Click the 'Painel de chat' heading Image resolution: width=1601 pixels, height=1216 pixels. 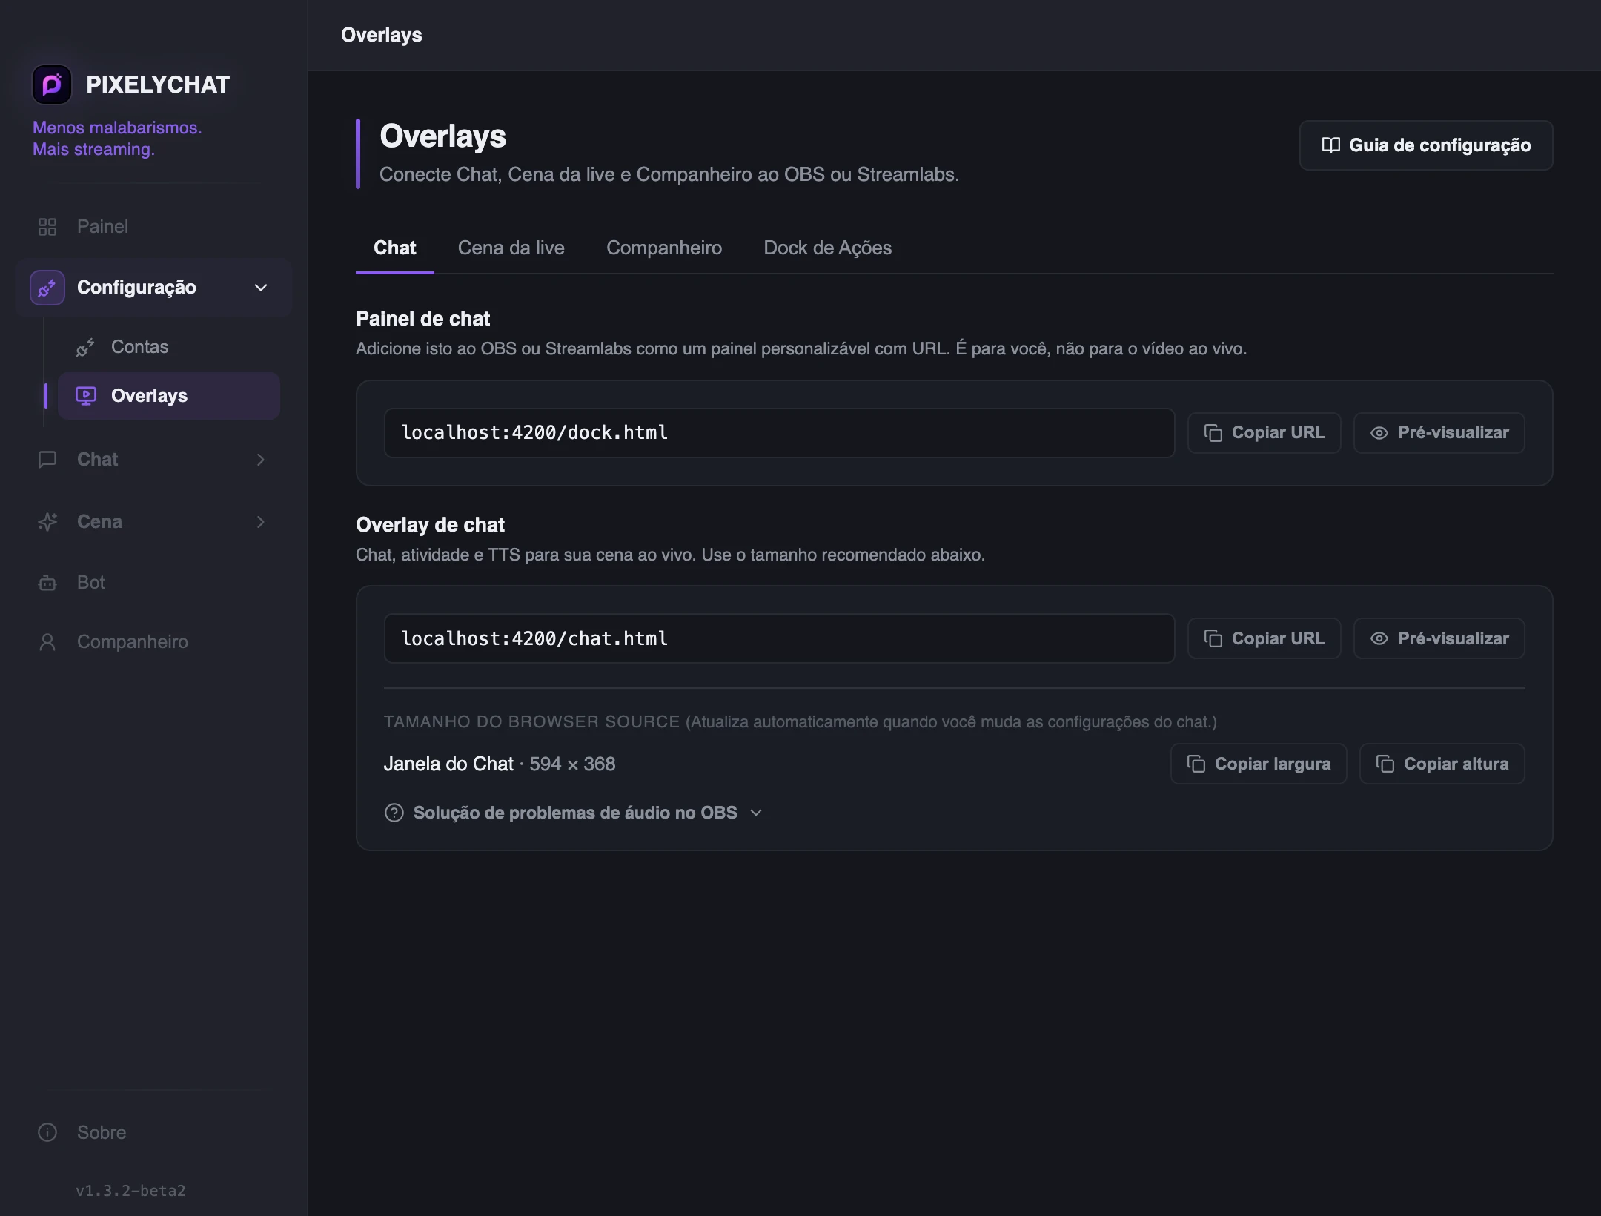point(422,319)
